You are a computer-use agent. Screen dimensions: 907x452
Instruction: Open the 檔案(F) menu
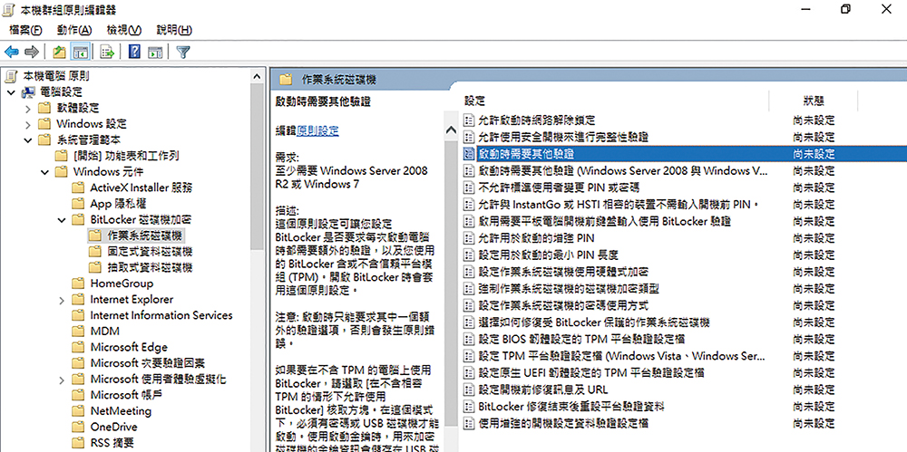coord(26,30)
